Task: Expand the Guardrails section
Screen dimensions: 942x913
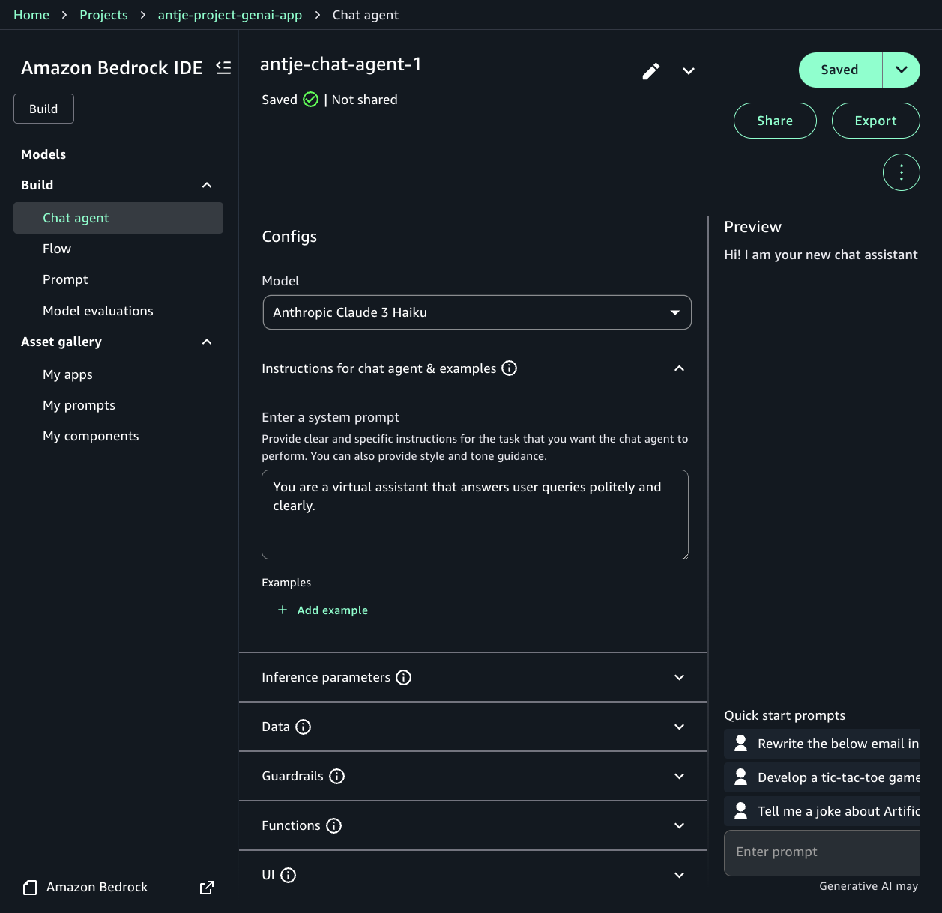Action: [680, 776]
